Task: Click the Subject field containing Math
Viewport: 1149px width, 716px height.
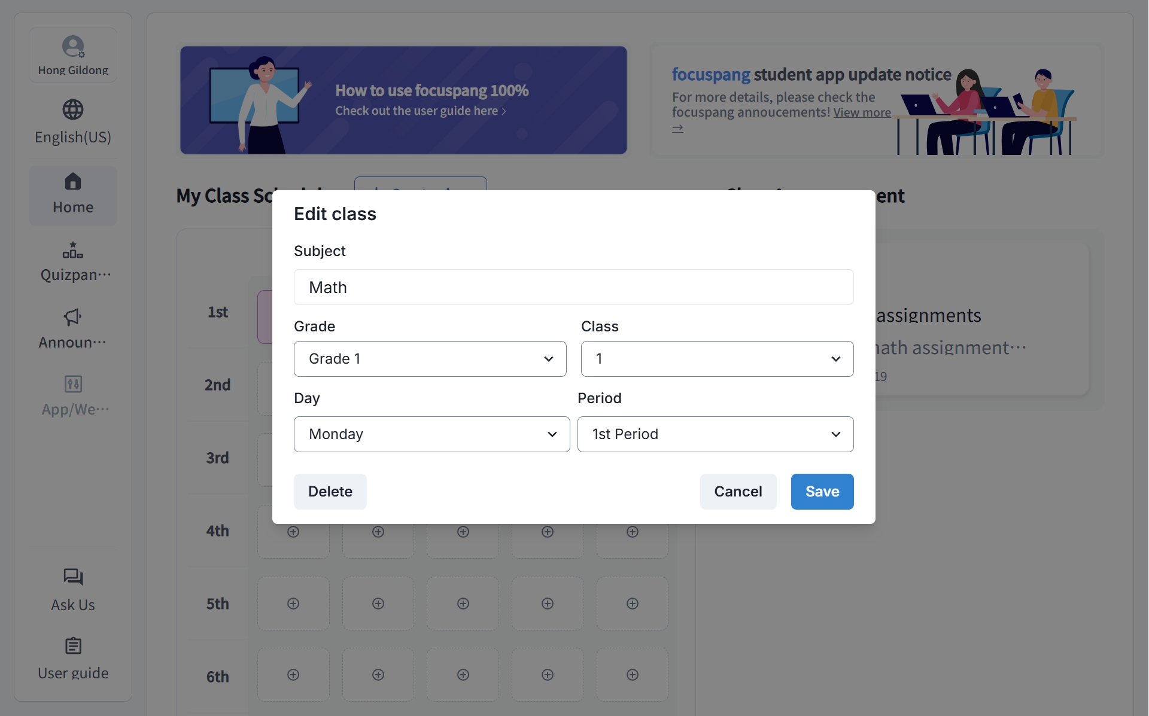Action: pos(573,287)
